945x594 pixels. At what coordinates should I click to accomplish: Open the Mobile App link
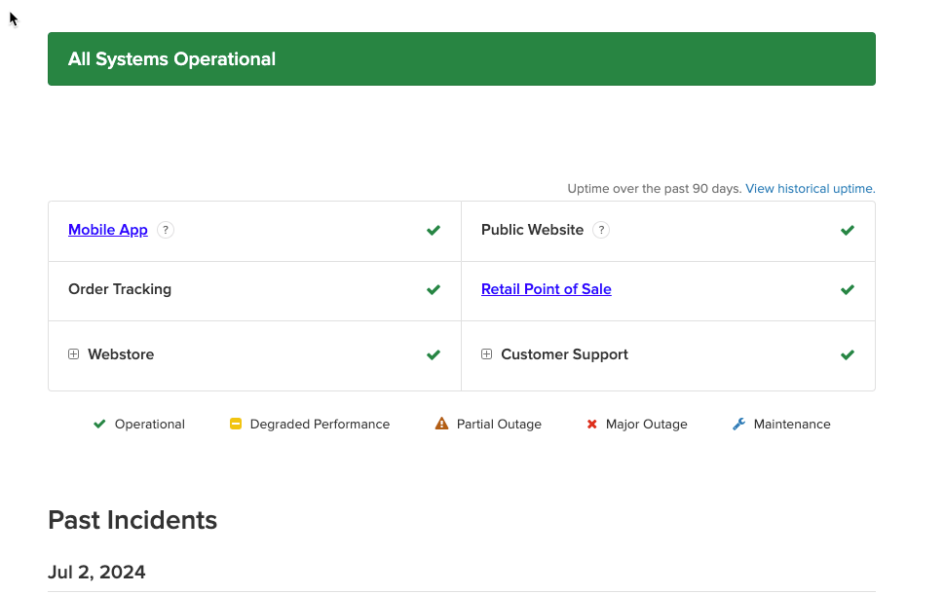point(108,230)
